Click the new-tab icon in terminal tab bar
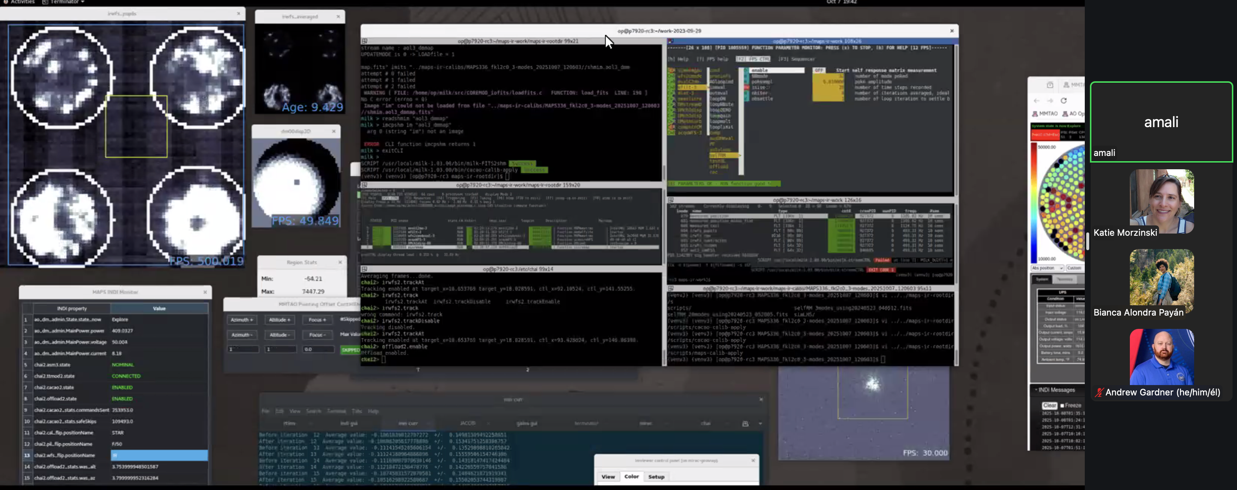This screenshot has width=1237, height=490. tap(745, 423)
